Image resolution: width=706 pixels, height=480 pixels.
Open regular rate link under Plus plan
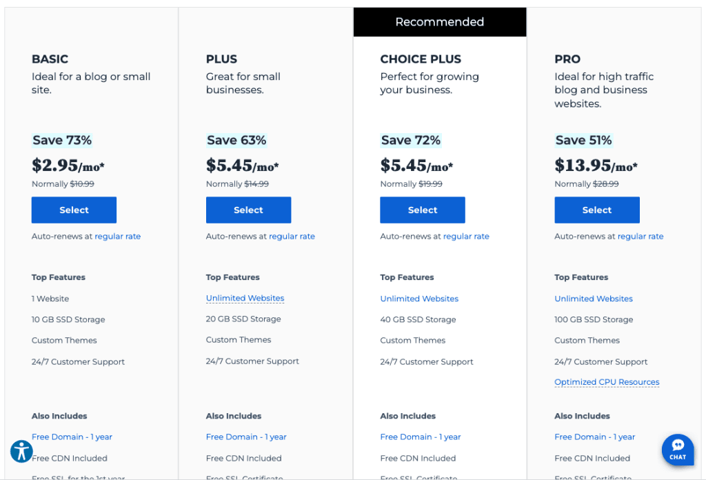[x=292, y=237]
